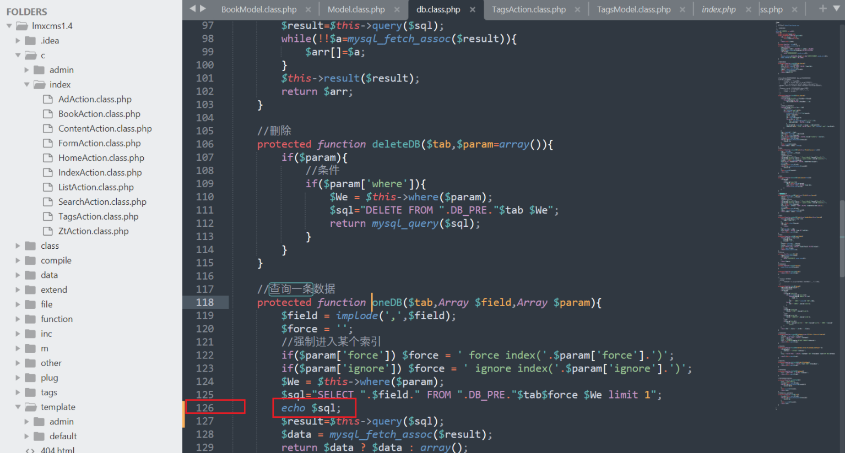Collapse the lmxcms1.4 root folder
Screen dimensions: 845x453
click(9, 26)
